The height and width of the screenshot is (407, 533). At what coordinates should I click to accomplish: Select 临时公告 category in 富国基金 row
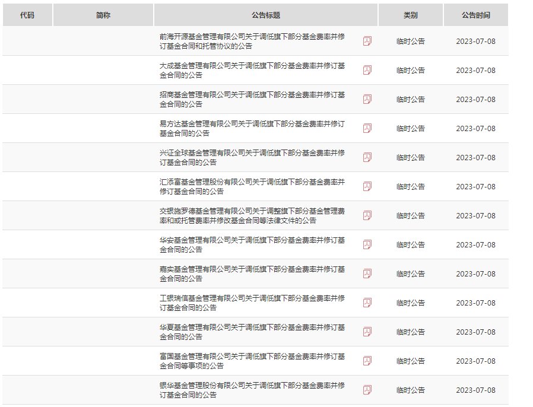coord(411,361)
